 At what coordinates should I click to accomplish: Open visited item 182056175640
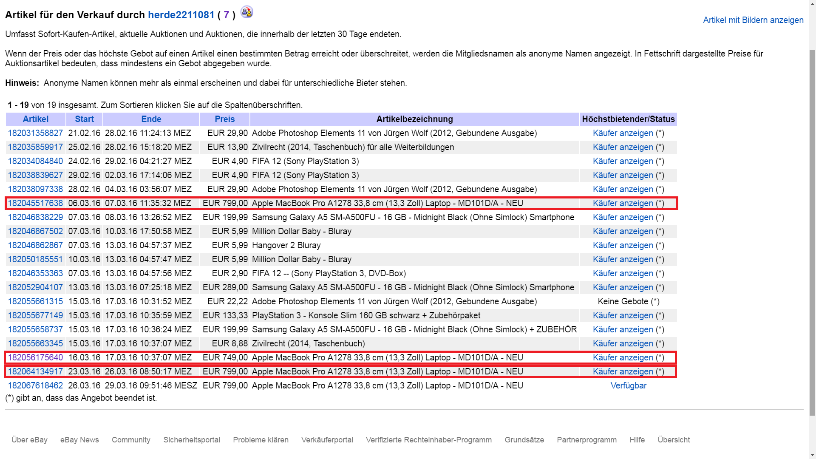[35, 357]
